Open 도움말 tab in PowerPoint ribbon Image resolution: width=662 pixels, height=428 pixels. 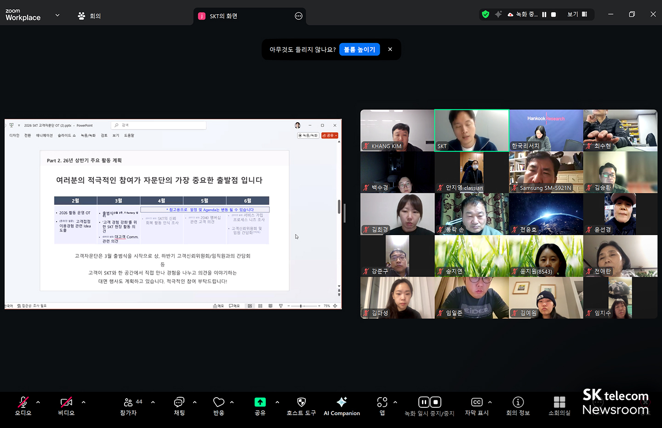(x=129, y=135)
